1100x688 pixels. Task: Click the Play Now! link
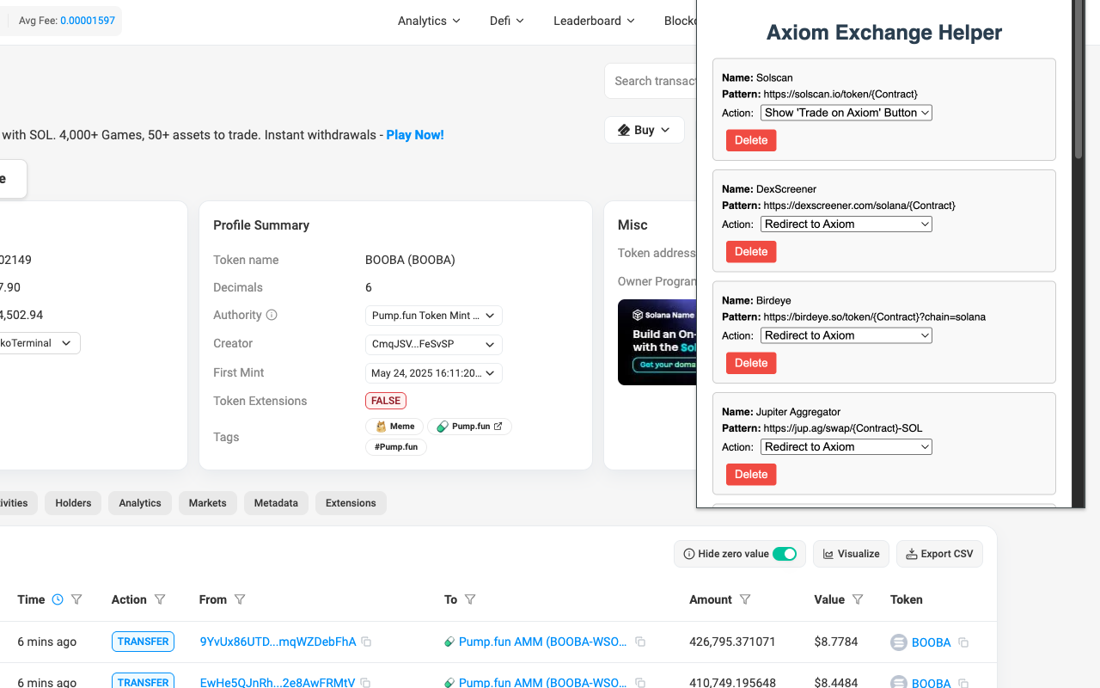click(x=415, y=135)
